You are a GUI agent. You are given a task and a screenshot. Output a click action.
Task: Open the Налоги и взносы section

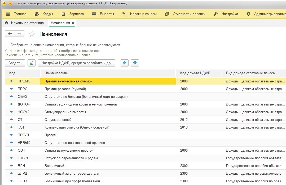tap(143, 14)
